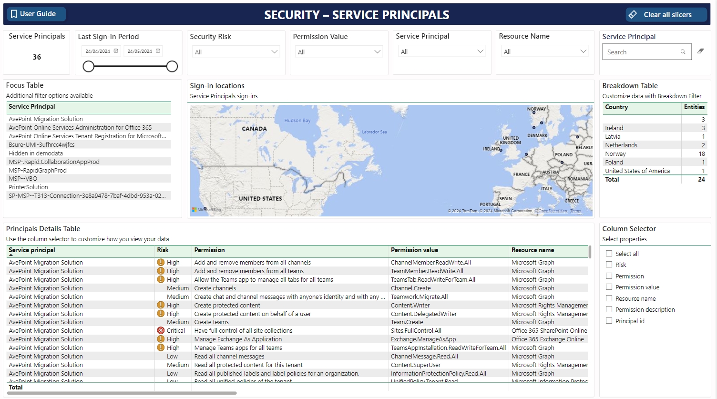Click the right handle of sign-in period slider

(172, 67)
